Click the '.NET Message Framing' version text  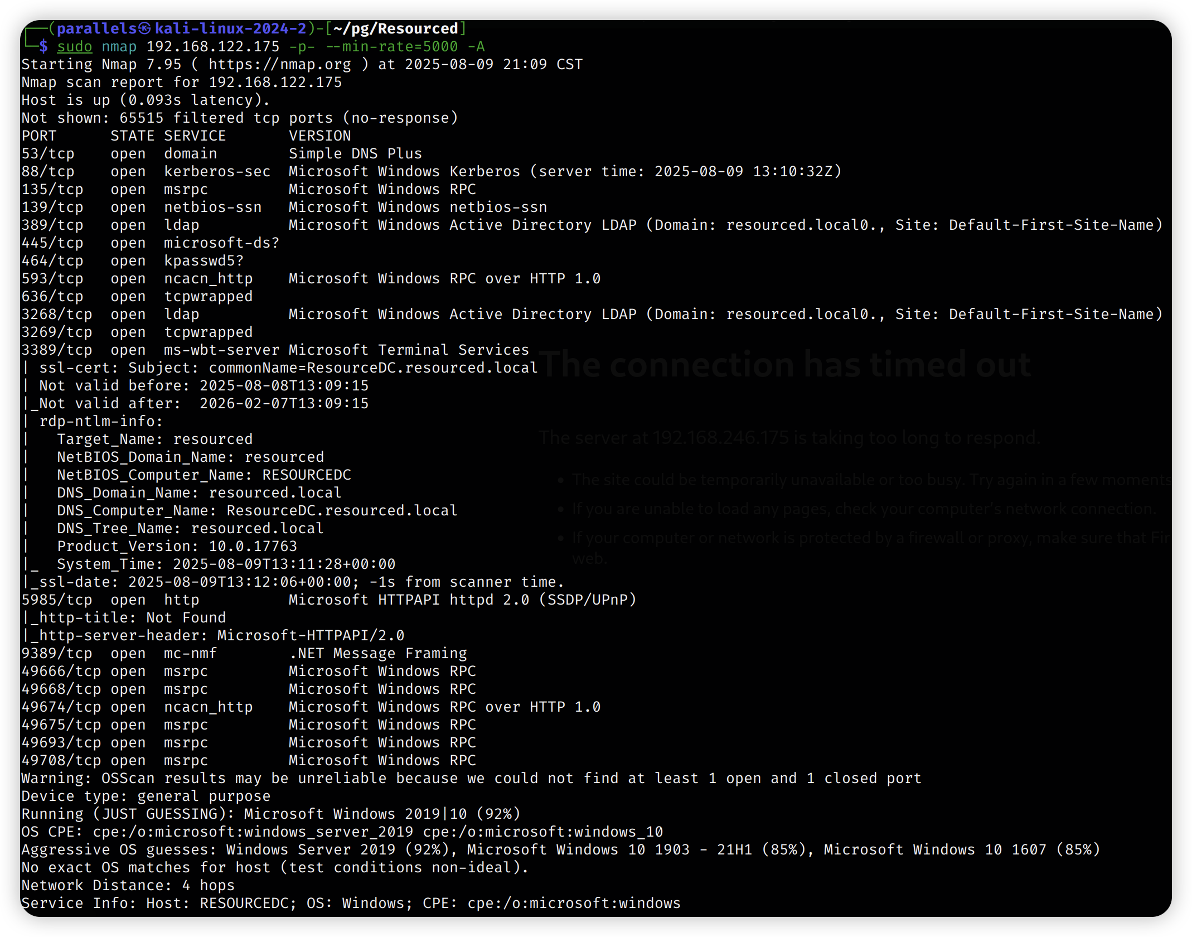click(378, 654)
